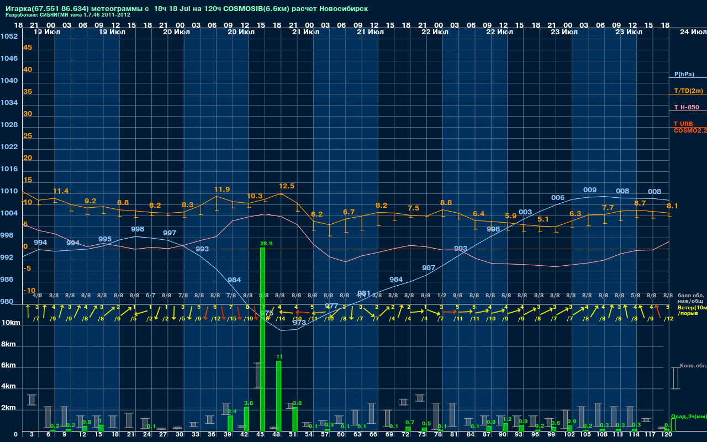Click the 9.2 temperature label
Image resolution: width=707 pixels, height=442 pixels.
90,201
